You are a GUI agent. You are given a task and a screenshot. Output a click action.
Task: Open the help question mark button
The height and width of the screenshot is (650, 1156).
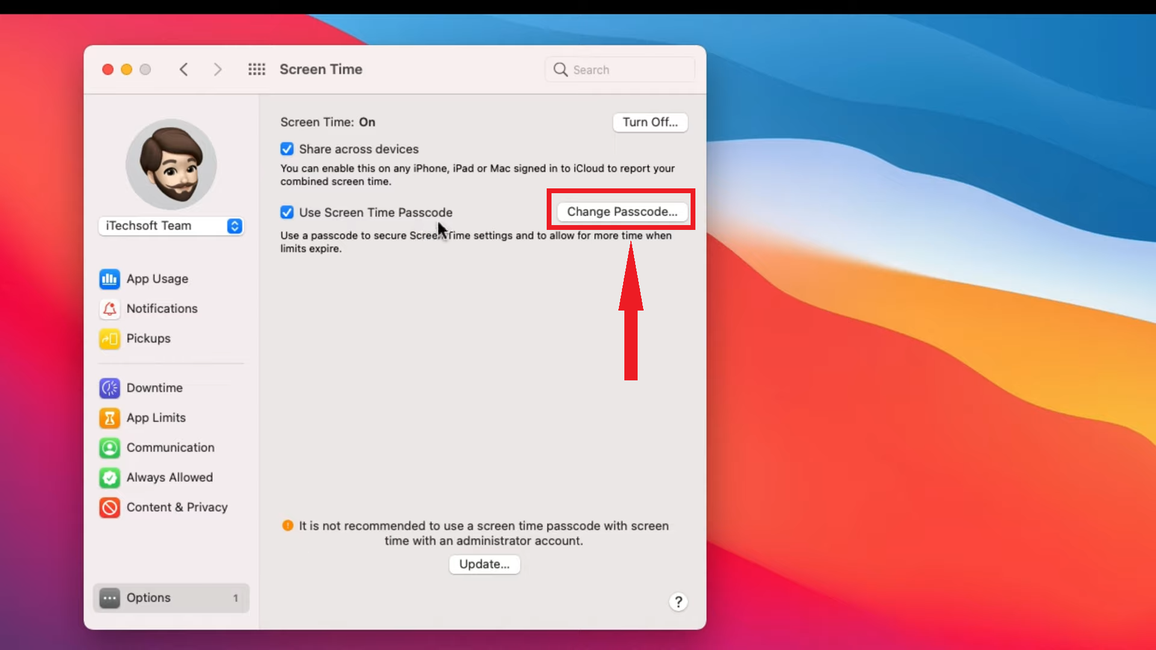pyautogui.click(x=679, y=601)
